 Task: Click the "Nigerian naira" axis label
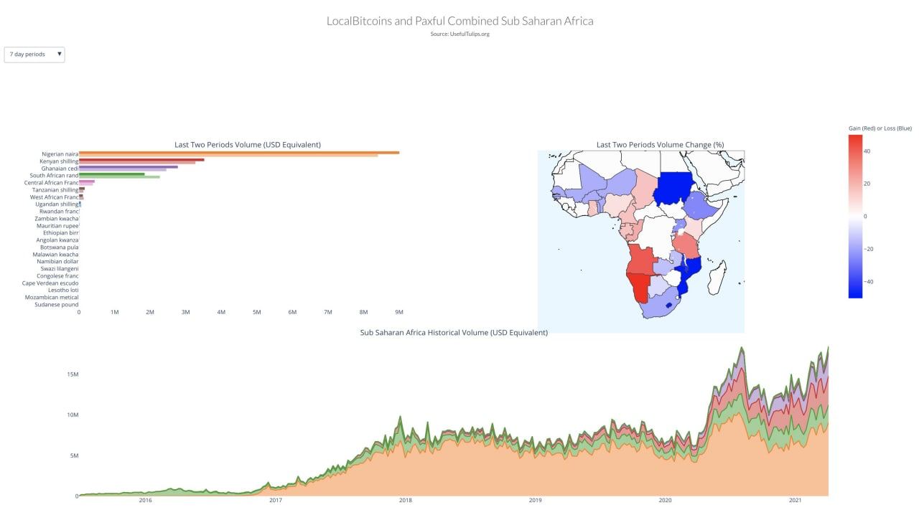[x=60, y=154]
